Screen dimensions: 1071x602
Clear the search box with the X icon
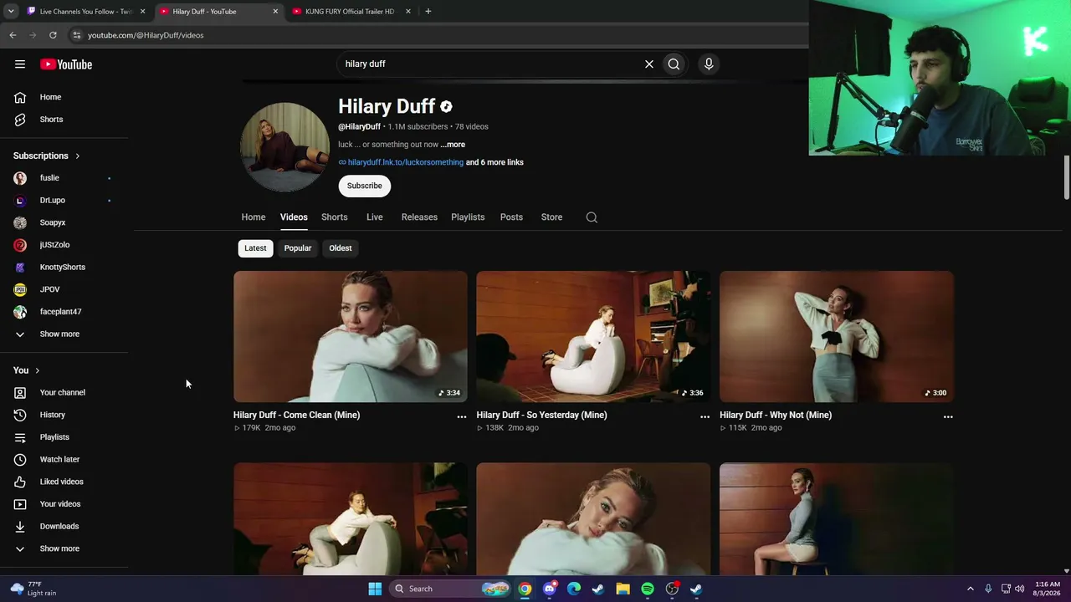click(648, 64)
